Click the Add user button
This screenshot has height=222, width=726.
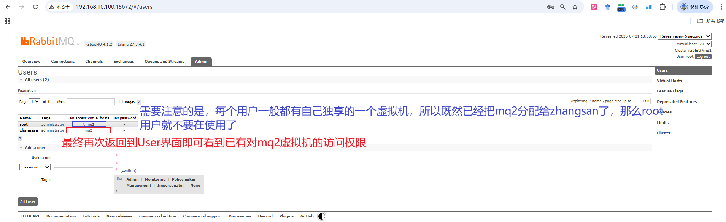point(28,201)
